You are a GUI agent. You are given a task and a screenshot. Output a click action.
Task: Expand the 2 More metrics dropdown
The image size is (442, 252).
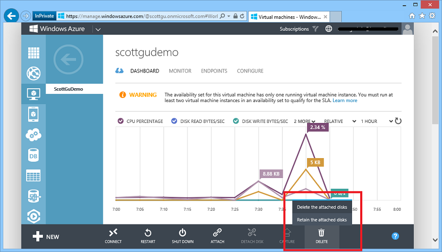[305, 121]
